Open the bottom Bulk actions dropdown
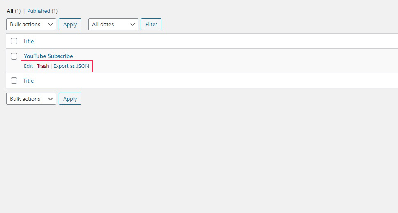 tap(31, 99)
